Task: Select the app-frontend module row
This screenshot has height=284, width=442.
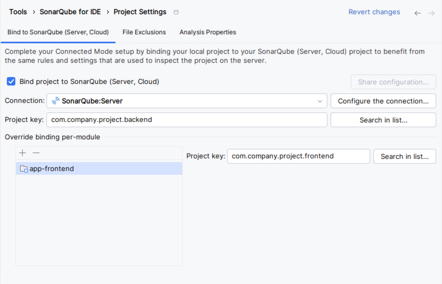Action: pos(99,168)
